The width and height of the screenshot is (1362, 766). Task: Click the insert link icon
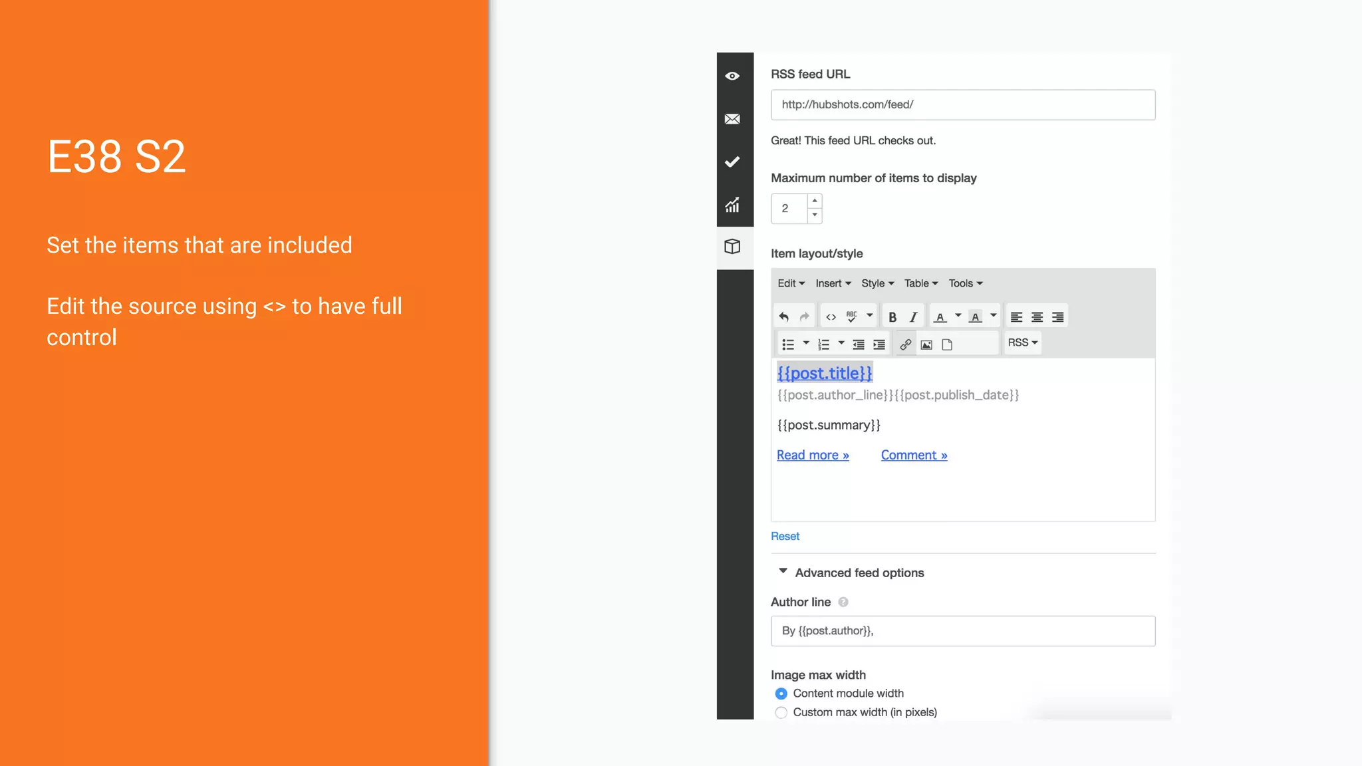905,344
